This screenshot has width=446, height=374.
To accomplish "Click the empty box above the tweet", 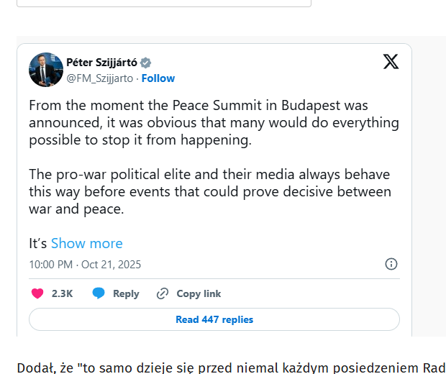I will pyautogui.click(x=163, y=3).
